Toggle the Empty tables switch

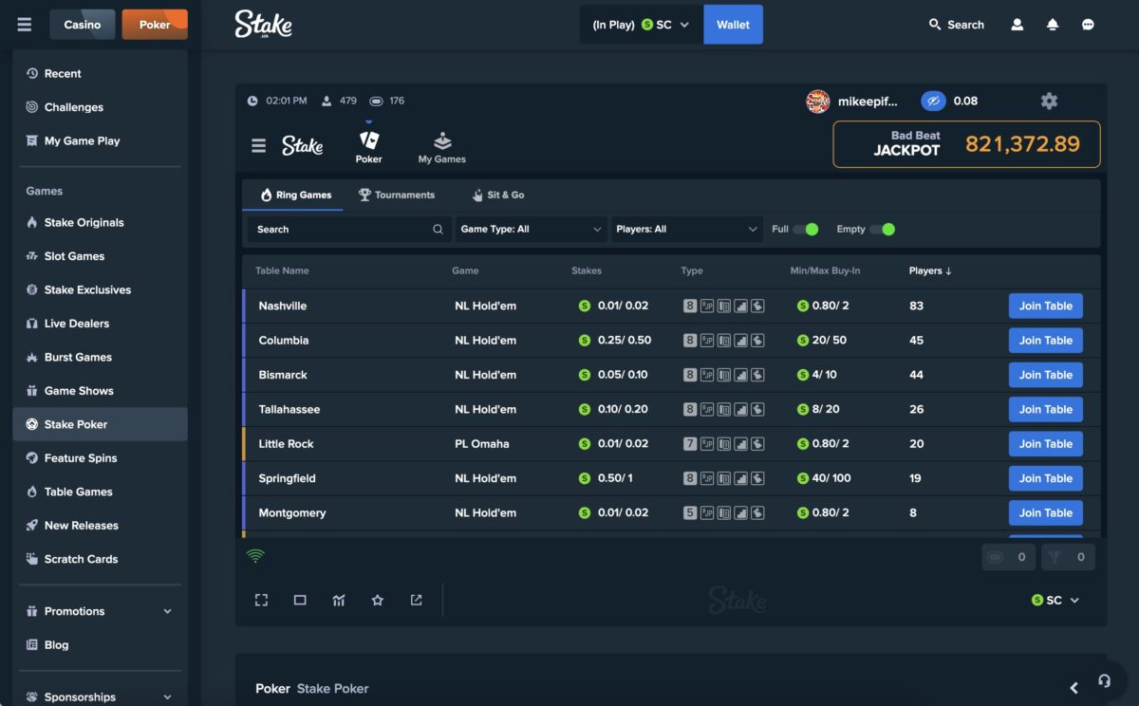click(x=882, y=229)
